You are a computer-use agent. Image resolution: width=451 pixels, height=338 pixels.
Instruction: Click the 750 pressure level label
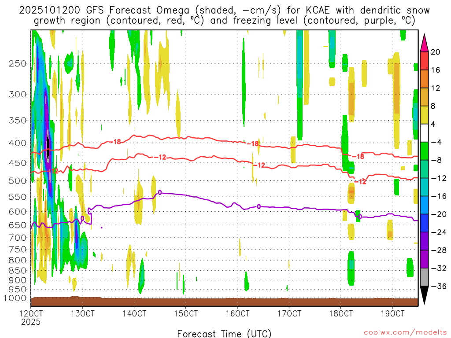coord(18,249)
